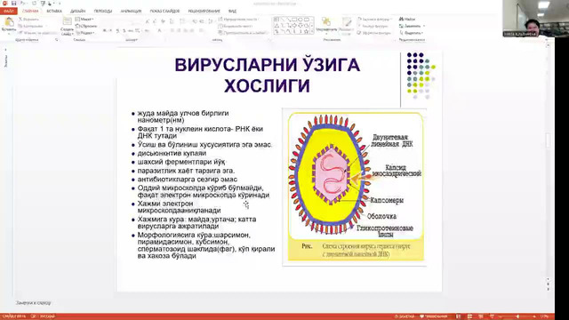This screenshot has width=569, height=320.
Task: Pick the star shape in the shapes gallery
Action: point(306,32)
